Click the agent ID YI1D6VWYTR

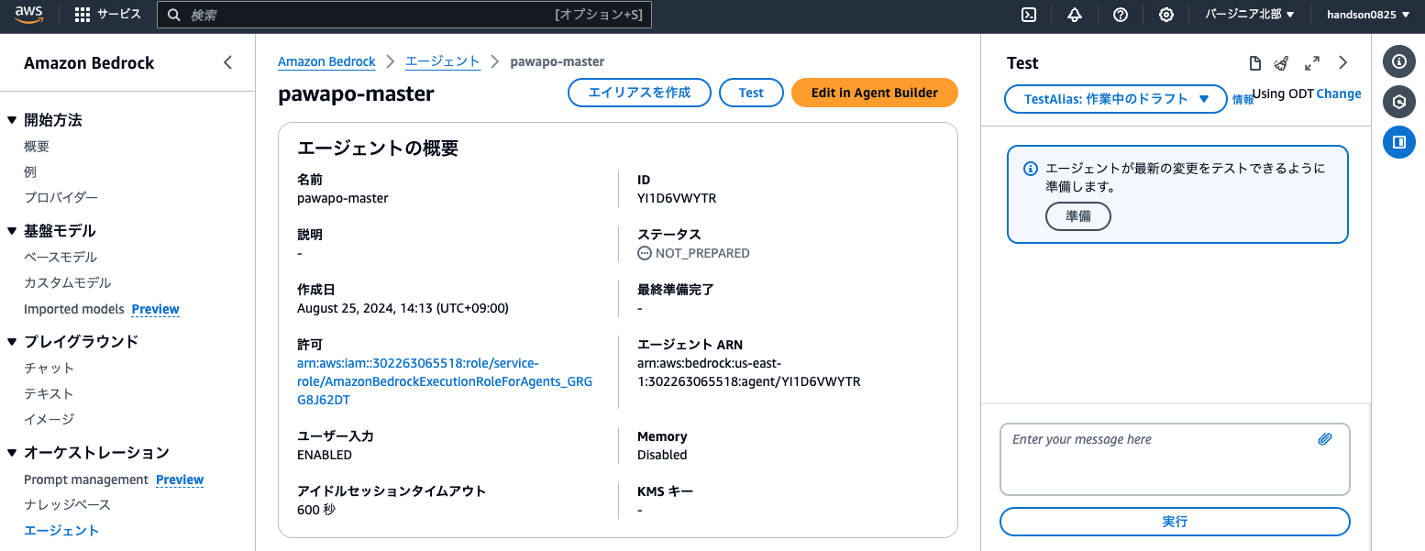click(677, 198)
